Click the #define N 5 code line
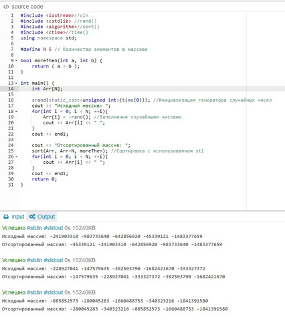 tap(84, 49)
